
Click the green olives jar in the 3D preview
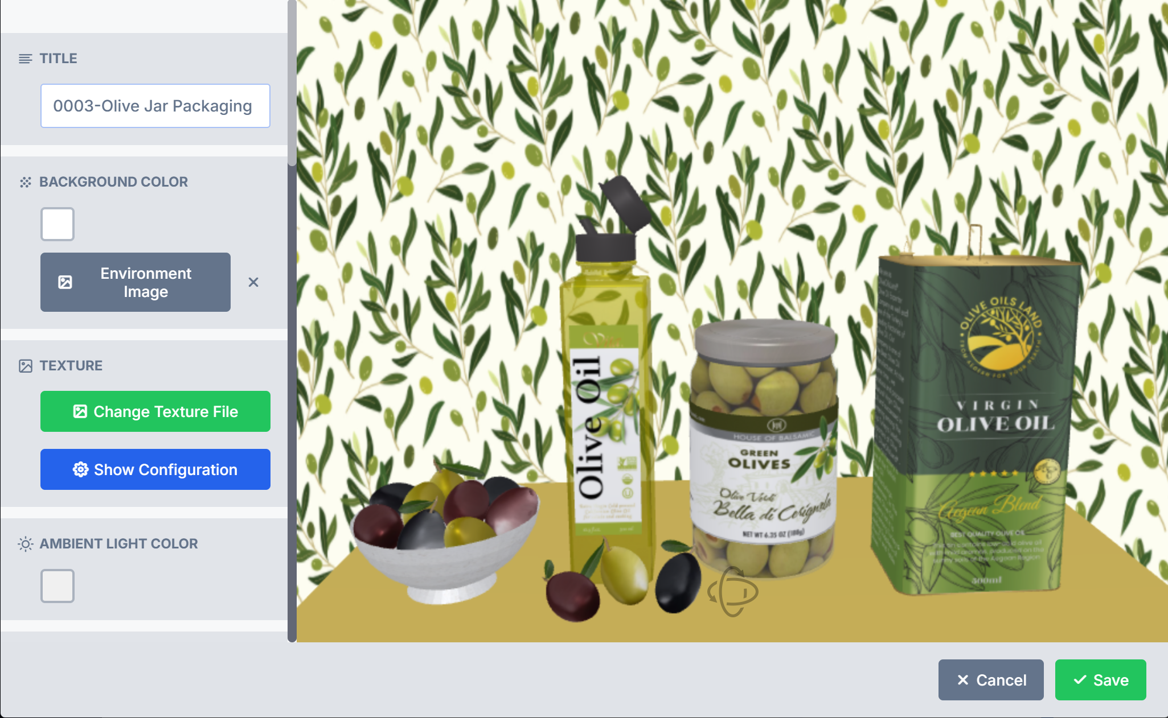pyautogui.click(x=763, y=449)
